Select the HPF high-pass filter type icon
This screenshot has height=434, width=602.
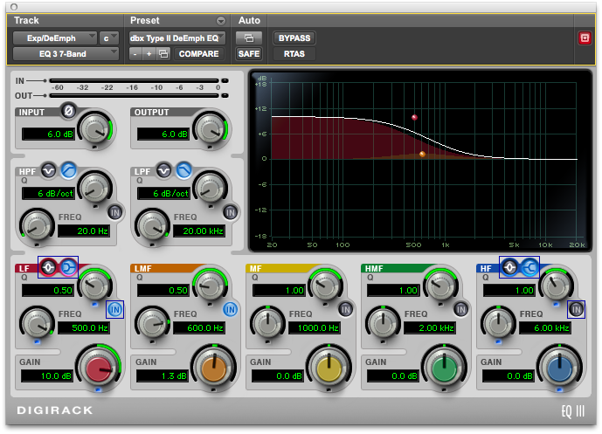[69, 170]
